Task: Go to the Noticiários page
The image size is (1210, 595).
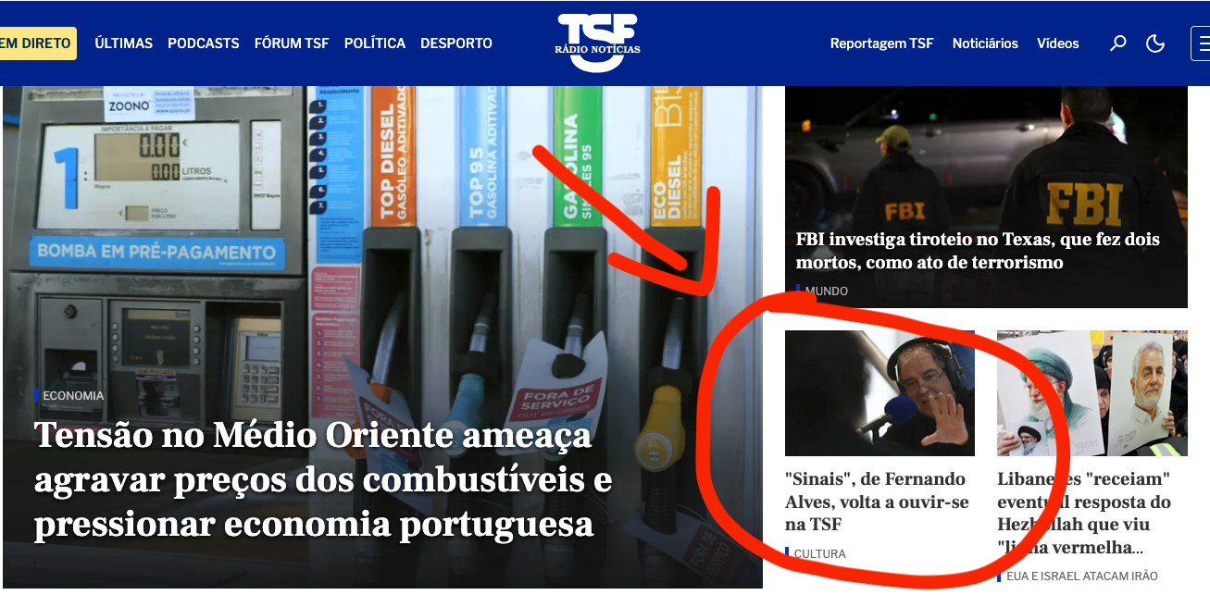Action: [x=985, y=43]
